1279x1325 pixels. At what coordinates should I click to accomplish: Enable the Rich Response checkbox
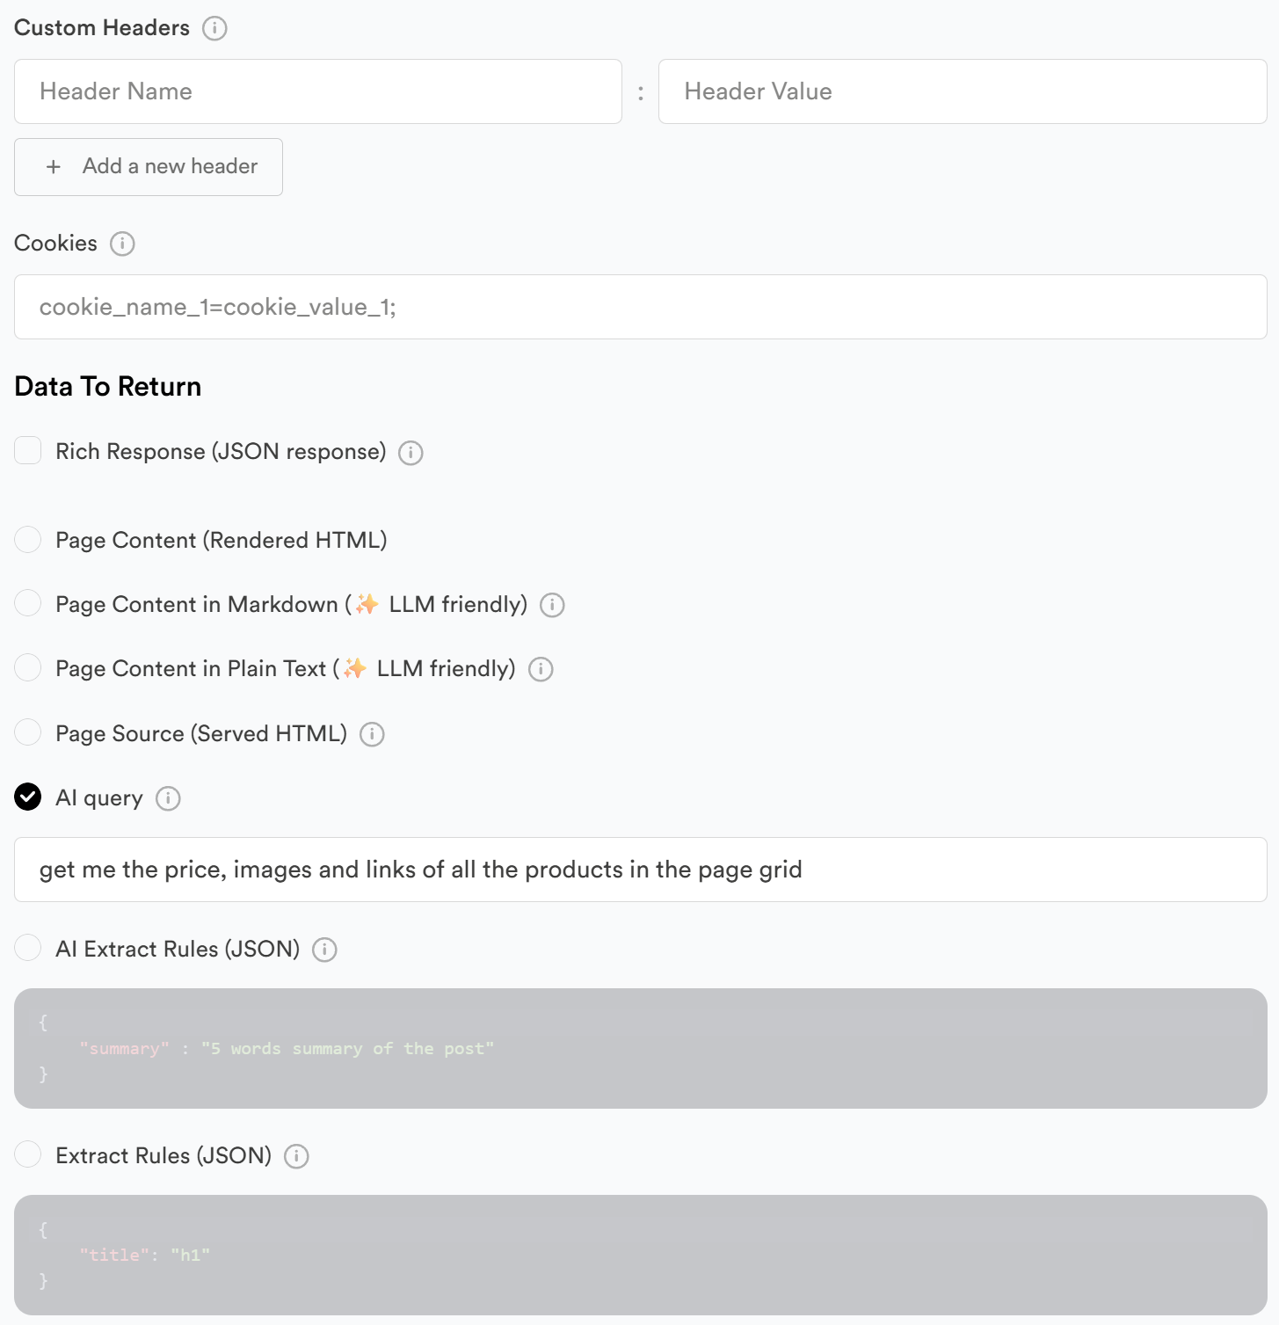click(x=28, y=450)
